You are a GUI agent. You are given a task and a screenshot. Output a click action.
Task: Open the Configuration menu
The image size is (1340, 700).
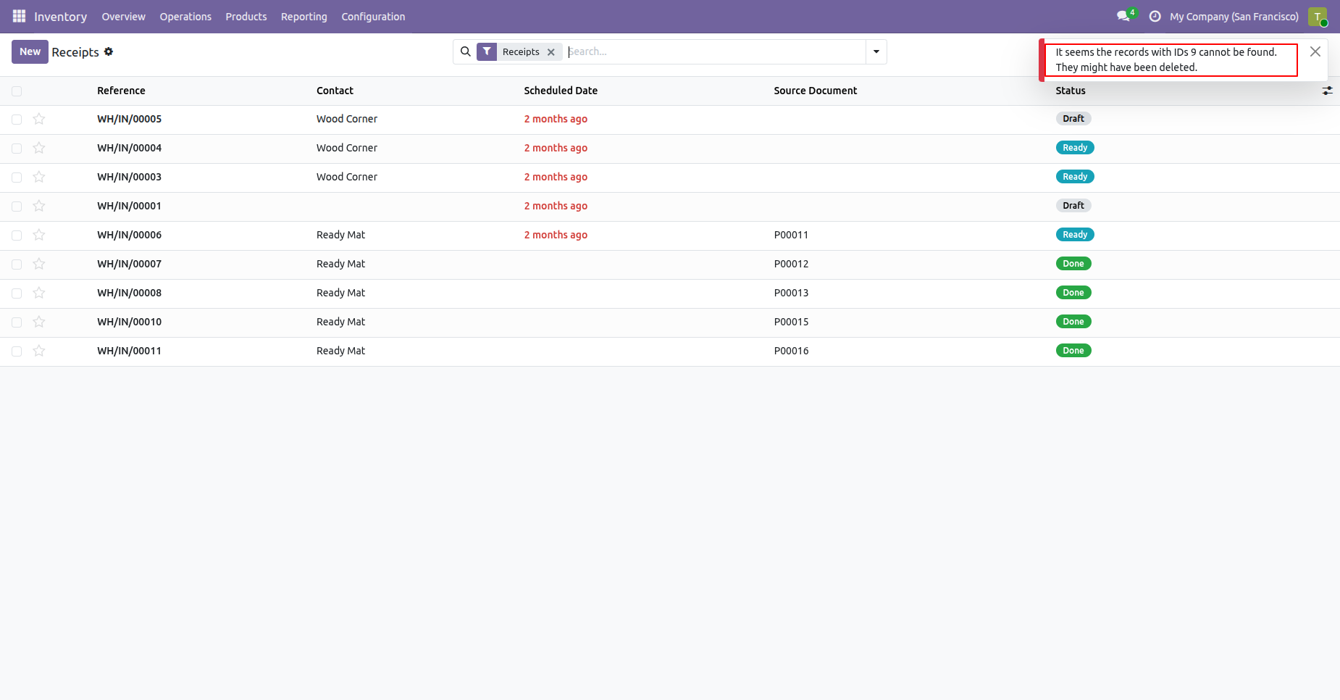(373, 17)
